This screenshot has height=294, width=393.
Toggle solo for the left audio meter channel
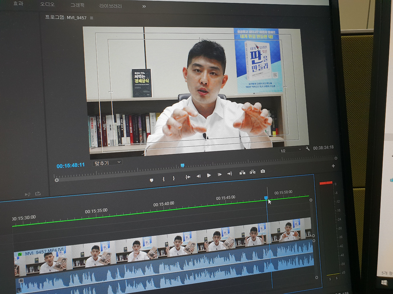tap(330, 279)
